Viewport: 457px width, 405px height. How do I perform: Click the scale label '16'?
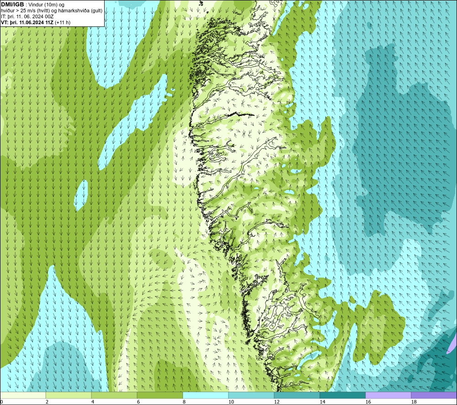click(368, 402)
